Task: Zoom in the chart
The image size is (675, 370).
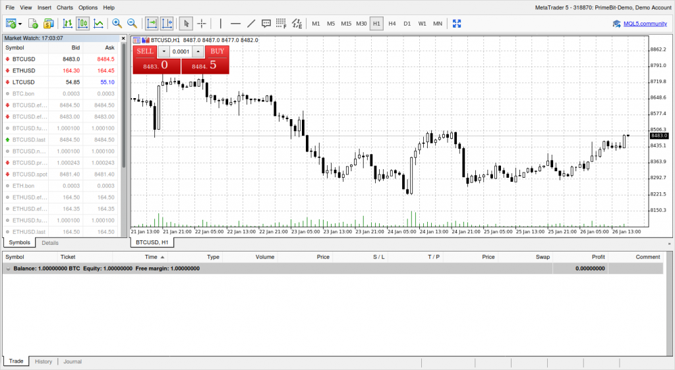Action: tap(117, 24)
